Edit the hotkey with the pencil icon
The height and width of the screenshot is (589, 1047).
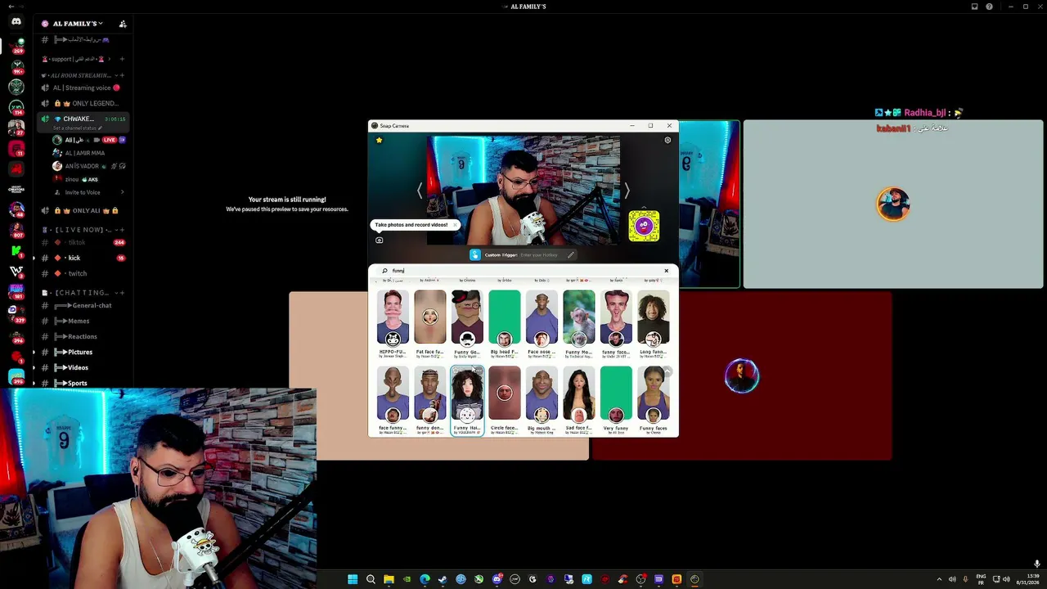pyautogui.click(x=571, y=254)
